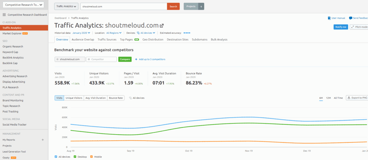Click the User manual book icon
368x160 pixels.
329,18
